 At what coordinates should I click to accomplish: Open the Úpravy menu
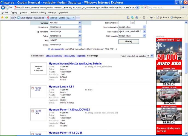coord(14,13)
